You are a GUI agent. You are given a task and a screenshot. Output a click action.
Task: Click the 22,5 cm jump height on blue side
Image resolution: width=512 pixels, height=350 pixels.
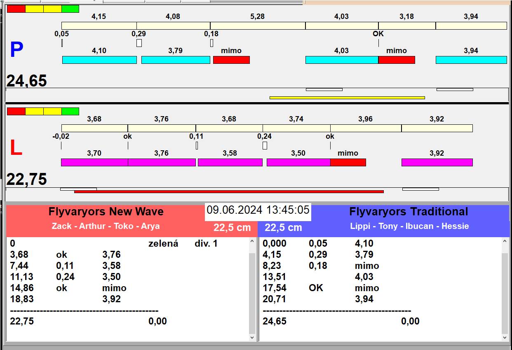tap(283, 227)
